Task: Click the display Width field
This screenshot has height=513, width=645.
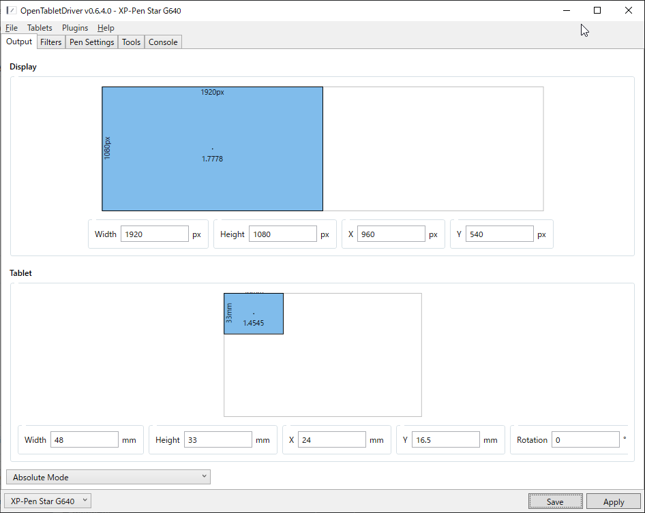Action: pyautogui.click(x=155, y=234)
